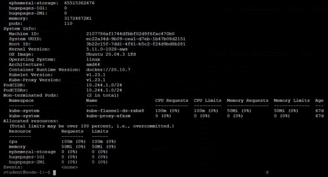
Task: Click the Machine ID value string
Action: coord(130,34)
